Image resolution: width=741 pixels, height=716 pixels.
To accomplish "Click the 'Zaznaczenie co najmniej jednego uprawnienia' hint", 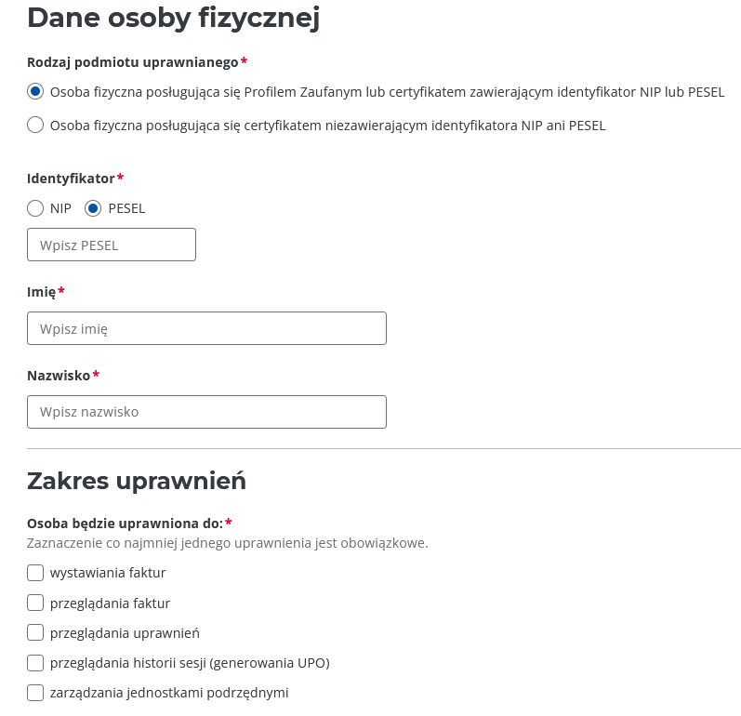I will pyautogui.click(x=227, y=543).
